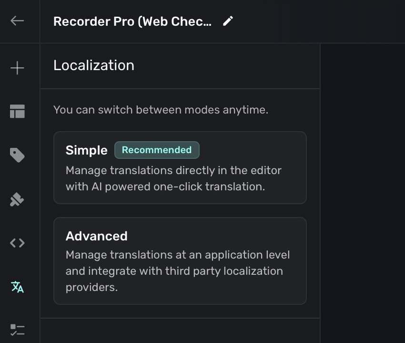Enable the recommended Simple translation mode
The width and height of the screenshot is (405, 343).
(x=180, y=167)
